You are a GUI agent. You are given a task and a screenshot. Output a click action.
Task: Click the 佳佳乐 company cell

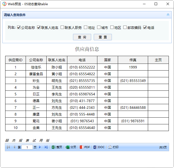36,67
